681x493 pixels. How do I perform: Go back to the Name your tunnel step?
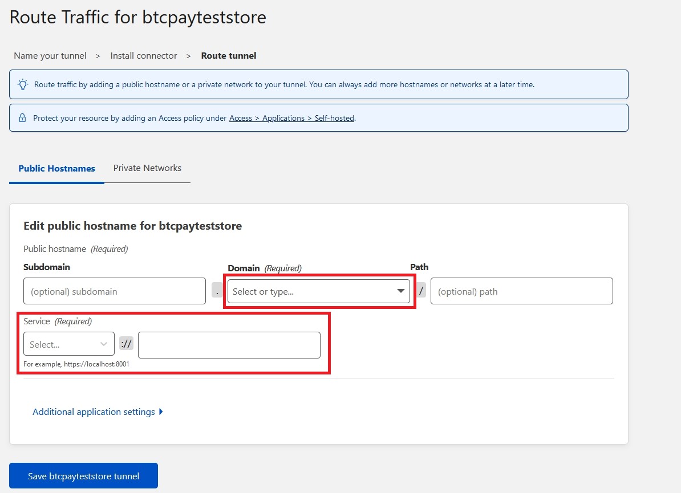(x=50, y=55)
